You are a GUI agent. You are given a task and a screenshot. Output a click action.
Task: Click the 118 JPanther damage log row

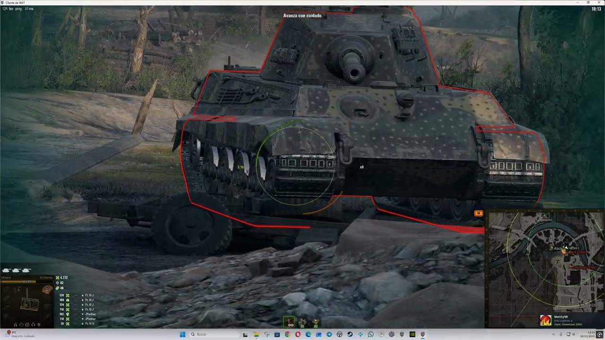pyautogui.click(x=78, y=319)
